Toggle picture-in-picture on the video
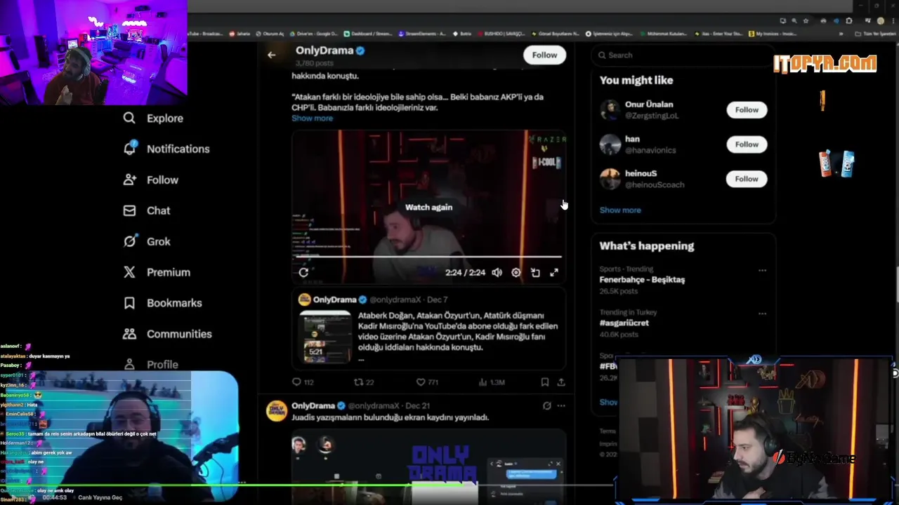899x505 pixels. (x=535, y=272)
